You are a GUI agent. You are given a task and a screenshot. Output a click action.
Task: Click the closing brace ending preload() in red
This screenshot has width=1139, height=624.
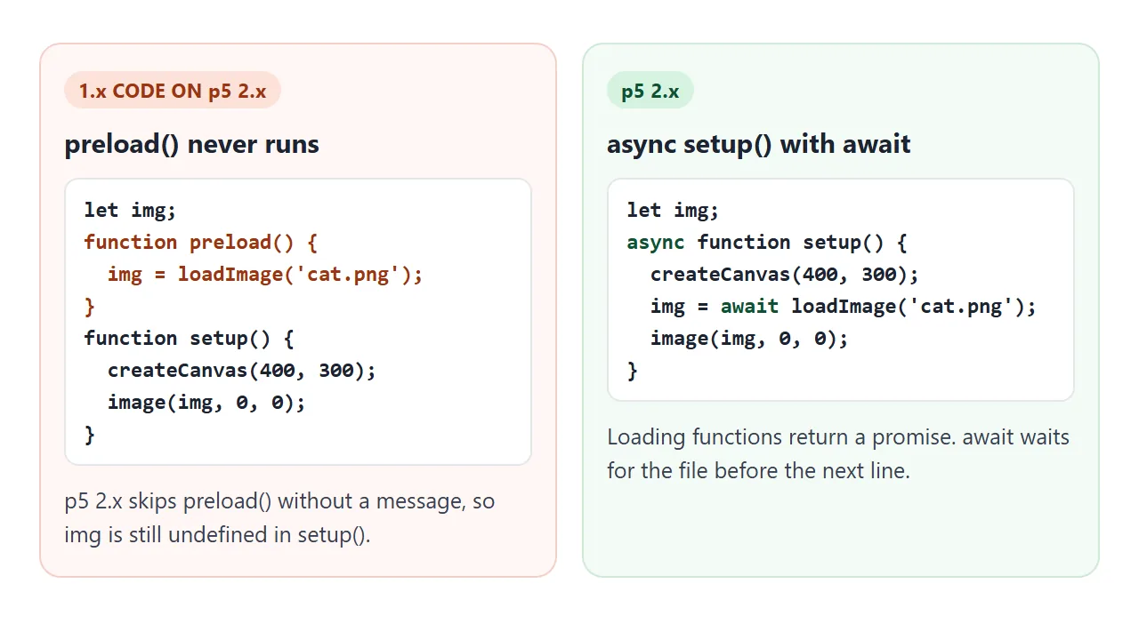coord(89,306)
